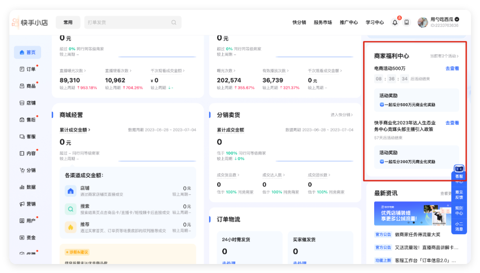
Task: Open 分销 distribution in sidebar
Action: click(28, 170)
